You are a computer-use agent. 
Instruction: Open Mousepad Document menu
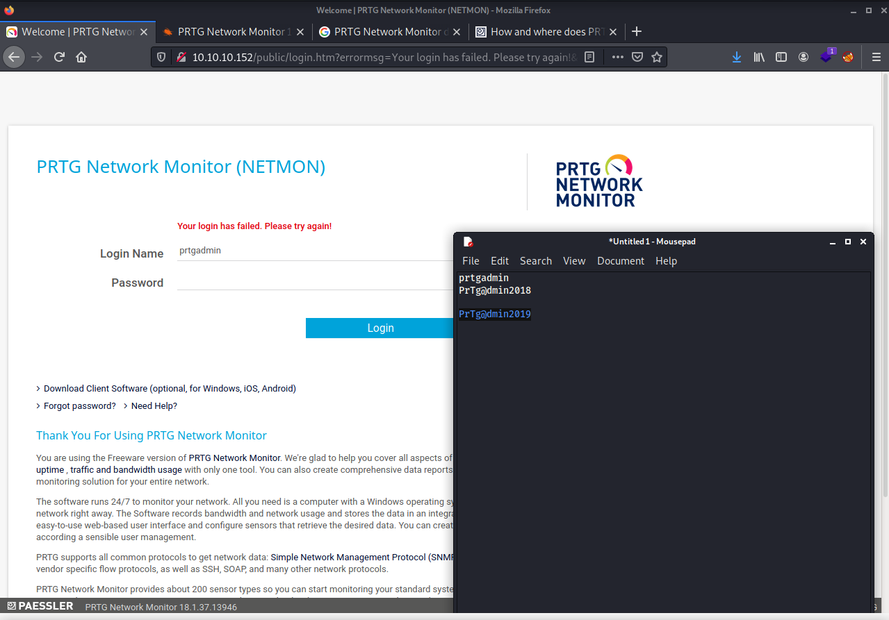coord(621,261)
